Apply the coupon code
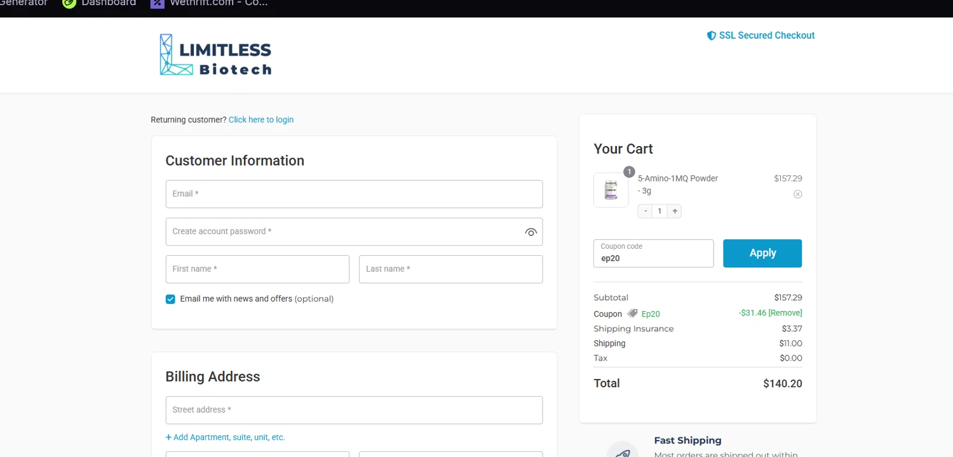This screenshot has width=953, height=457. pyautogui.click(x=762, y=253)
